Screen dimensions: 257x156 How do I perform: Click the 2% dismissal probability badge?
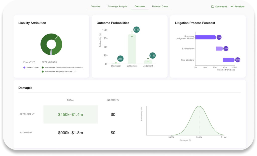click(120, 59)
